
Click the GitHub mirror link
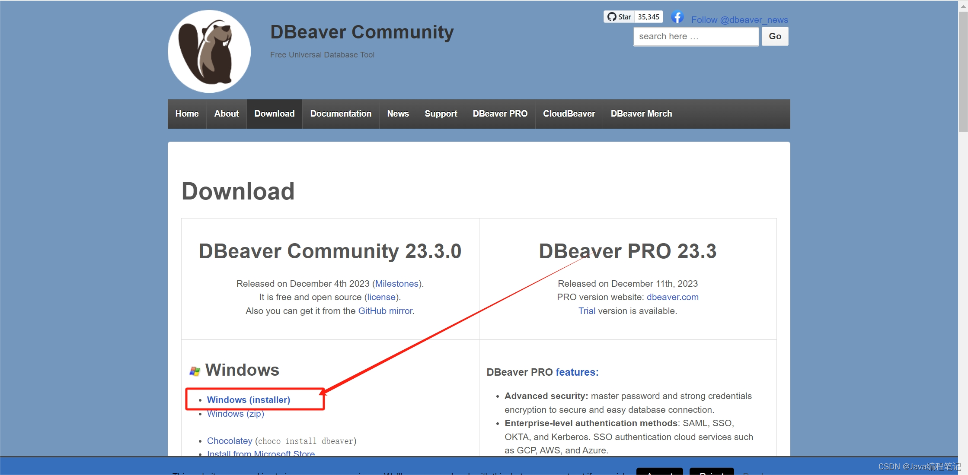click(x=385, y=311)
